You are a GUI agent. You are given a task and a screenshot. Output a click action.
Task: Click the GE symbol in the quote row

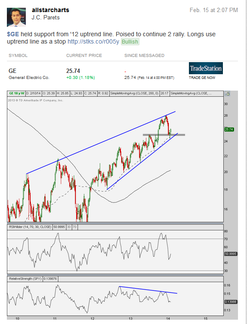[12, 71]
